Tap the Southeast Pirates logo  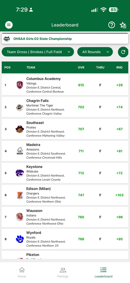20,129
